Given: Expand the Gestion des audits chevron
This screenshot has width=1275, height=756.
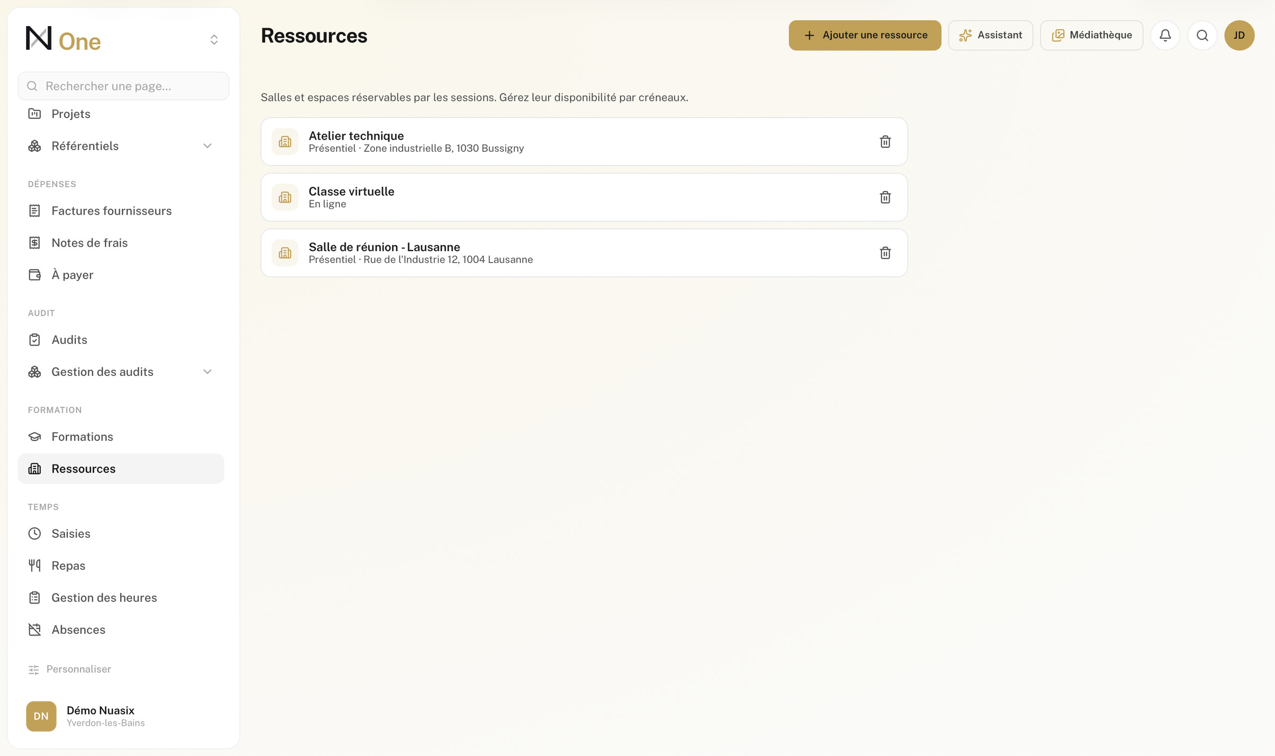Looking at the screenshot, I should pyautogui.click(x=207, y=372).
